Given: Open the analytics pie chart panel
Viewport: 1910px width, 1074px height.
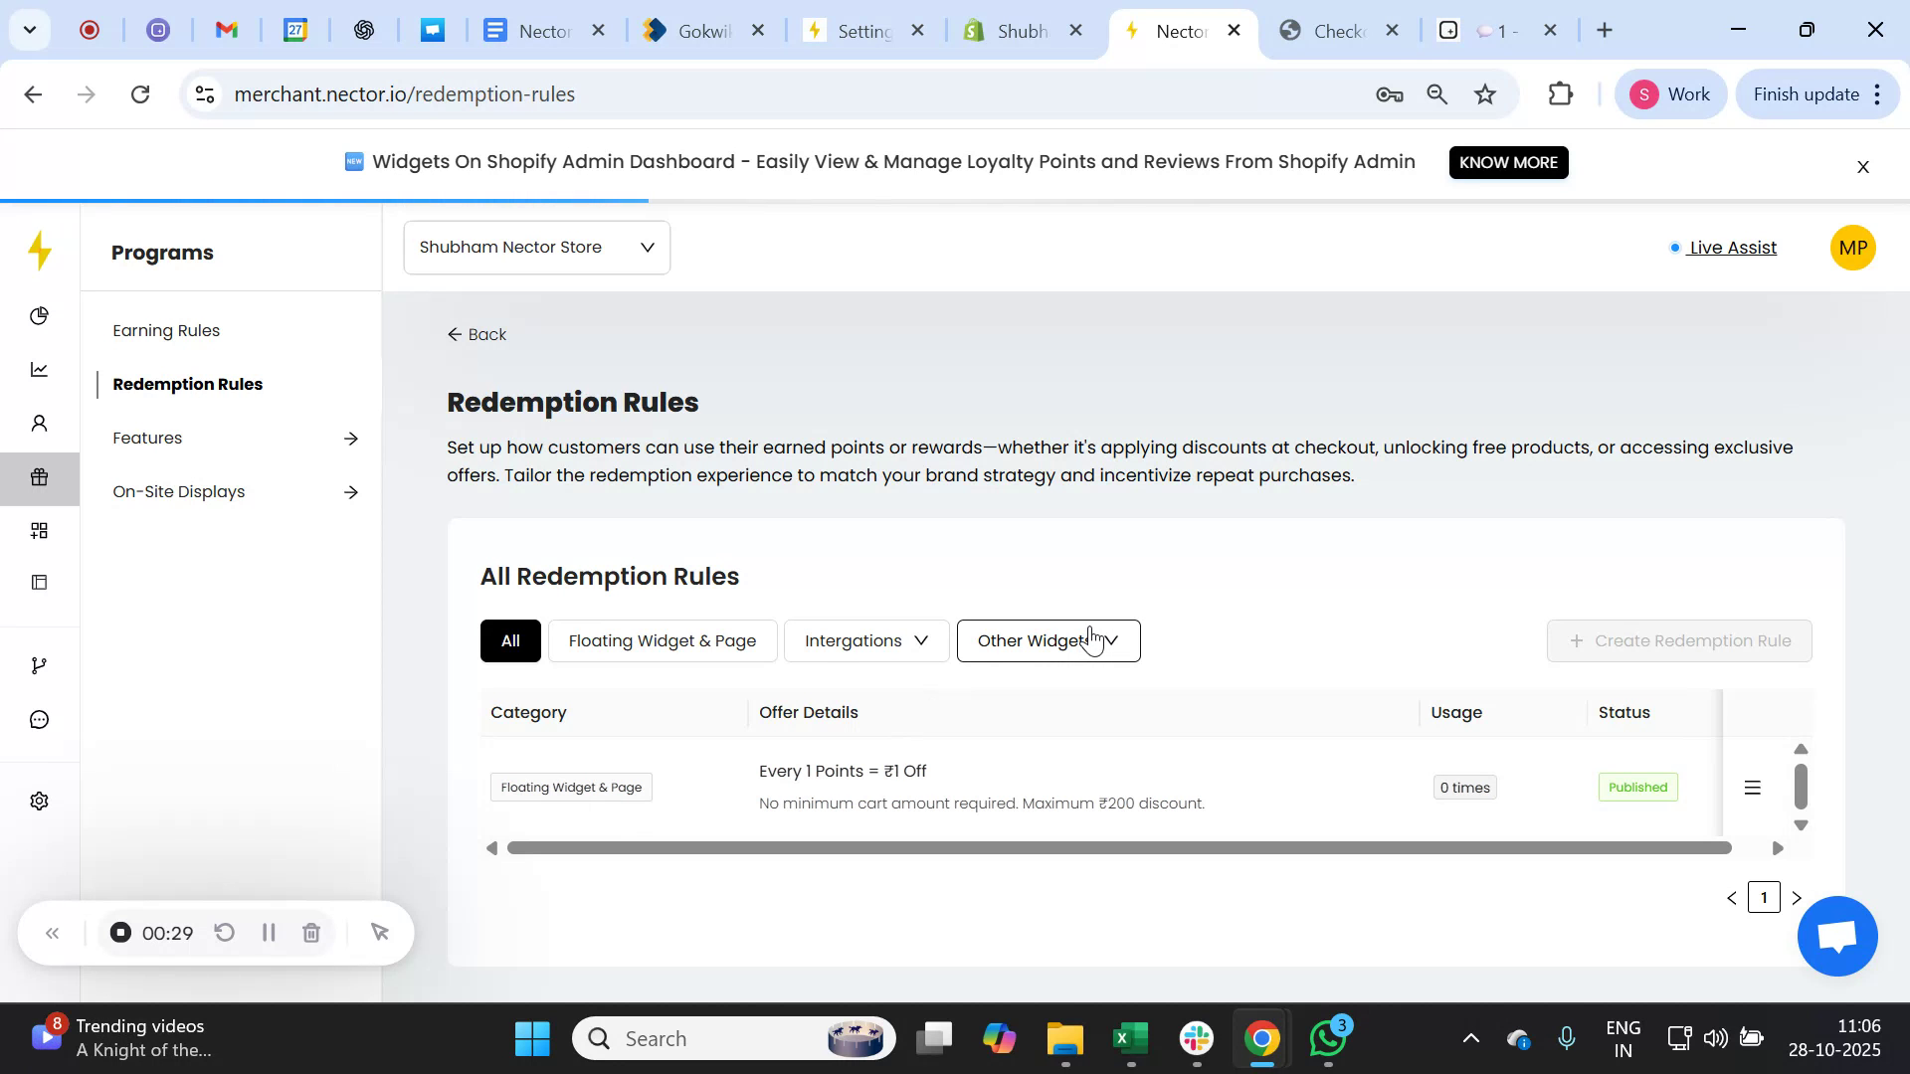Looking at the screenshot, I should click(x=39, y=315).
